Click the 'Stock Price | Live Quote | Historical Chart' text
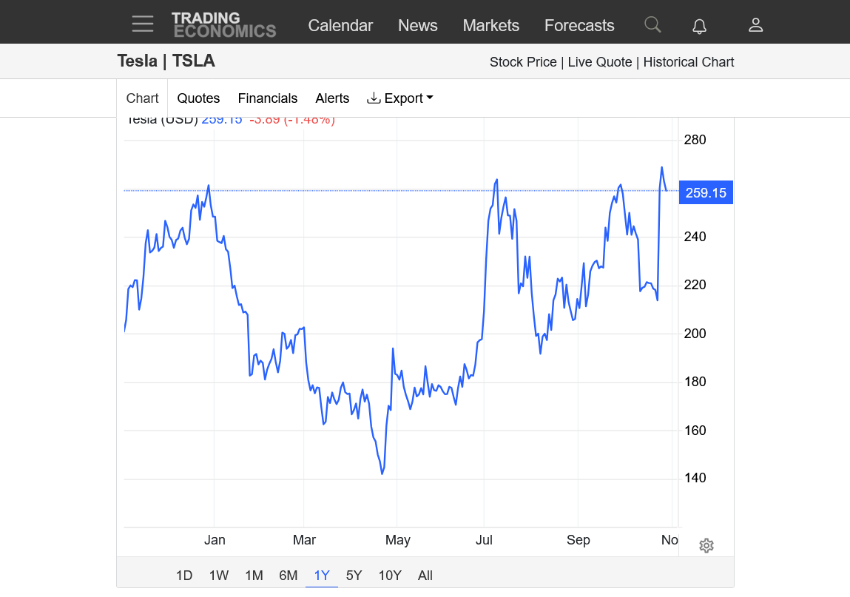Screen dimensions: 850x597 point(612,62)
